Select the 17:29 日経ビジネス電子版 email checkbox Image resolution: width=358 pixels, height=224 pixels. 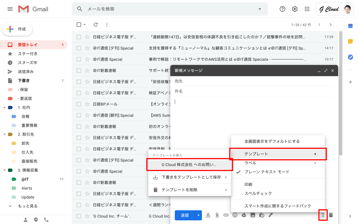pos(79,37)
